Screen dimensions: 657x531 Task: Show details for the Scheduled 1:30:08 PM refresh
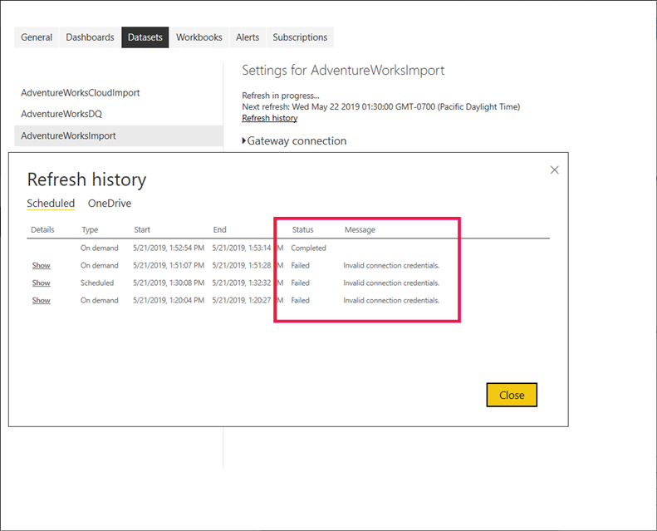coord(42,283)
